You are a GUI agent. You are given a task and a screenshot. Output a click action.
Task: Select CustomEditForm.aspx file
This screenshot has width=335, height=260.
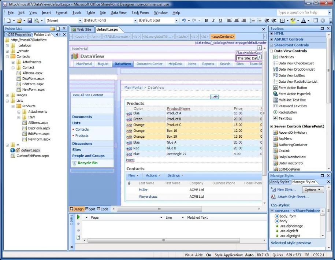pos(33,156)
